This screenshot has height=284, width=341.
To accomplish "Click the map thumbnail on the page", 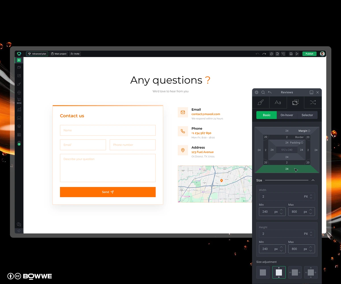I will pyautogui.click(x=215, y=184).
